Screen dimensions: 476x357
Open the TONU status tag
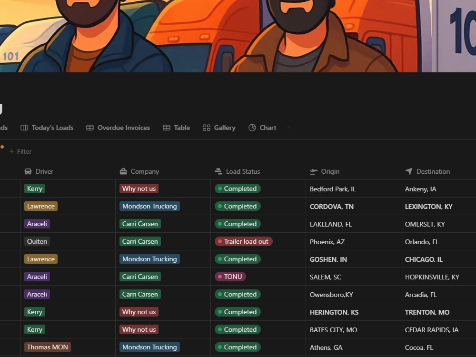coord(230,277)
